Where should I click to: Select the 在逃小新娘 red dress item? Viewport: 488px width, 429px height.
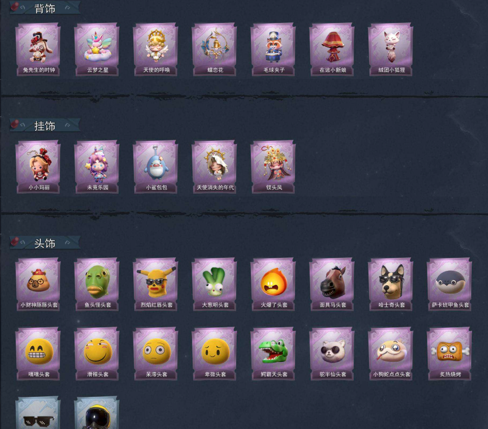pyautogui.click(x=333, y=49)
